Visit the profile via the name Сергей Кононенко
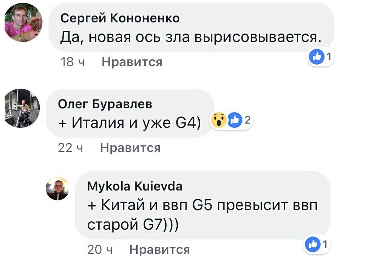Viewport: 383px width, 262px height. tap(120, 18)
